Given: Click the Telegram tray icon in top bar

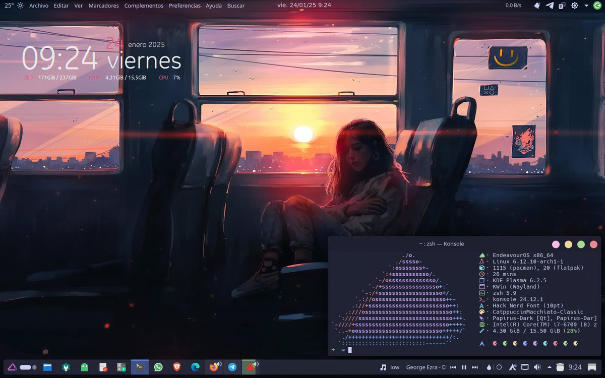Looking at the screenshot, I should [x=550, y=6].
